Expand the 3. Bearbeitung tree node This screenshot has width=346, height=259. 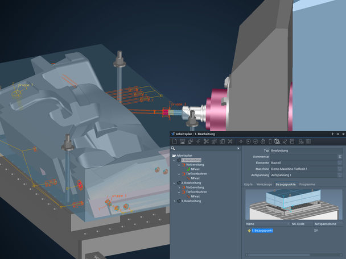(174, 201)
